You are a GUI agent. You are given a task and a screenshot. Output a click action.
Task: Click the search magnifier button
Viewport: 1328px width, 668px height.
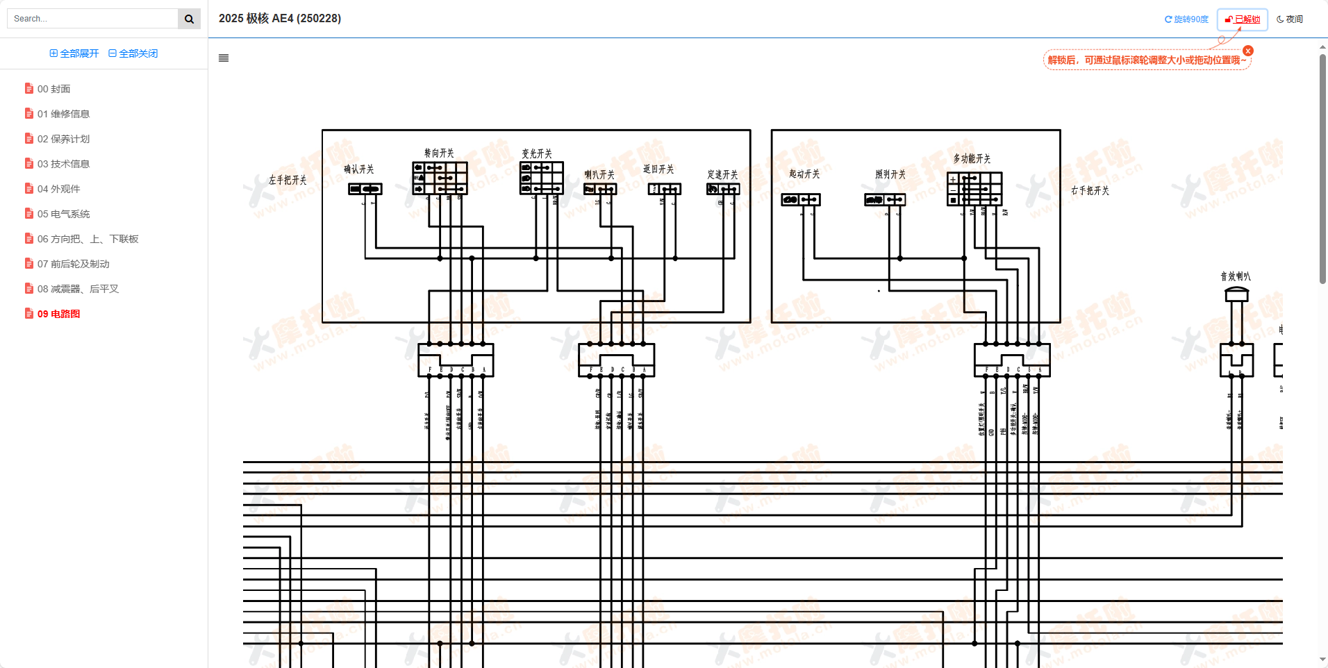(x=189, y=19)
